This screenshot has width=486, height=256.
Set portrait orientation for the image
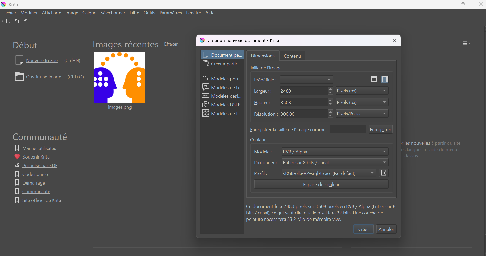pyautogui.click(x=385, y=79)
